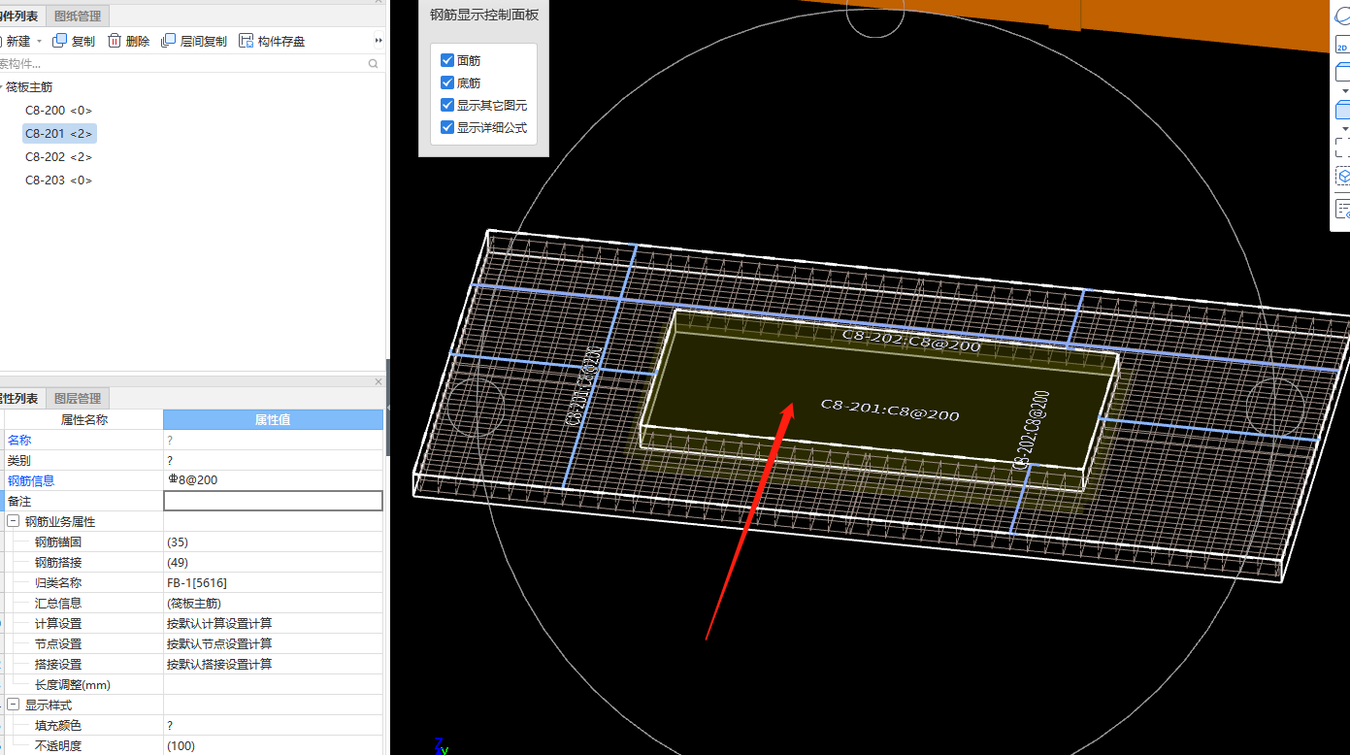This screenshot has height=755, width=1350.
Task: Click the 类别 property row
Action: (194, 460)
